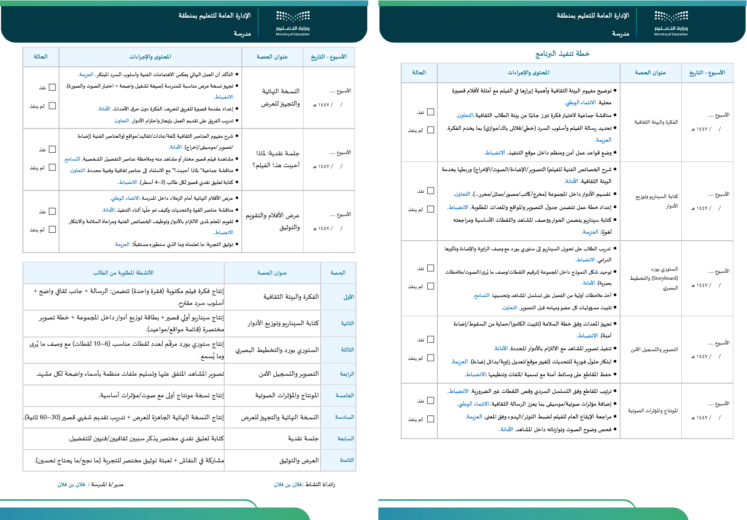Mark 'لم ينفذ' for كتابة السيناريو وتوزيع الأدوار row
Screen dimensions: 747x520
[431, 209]
